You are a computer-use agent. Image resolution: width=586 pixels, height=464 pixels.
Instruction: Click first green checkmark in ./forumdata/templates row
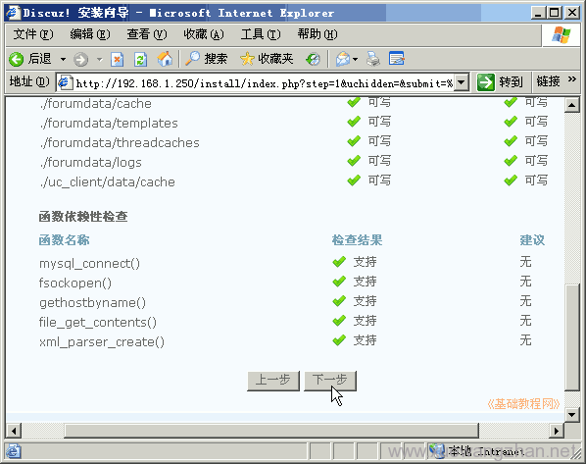tap(354, 122)
